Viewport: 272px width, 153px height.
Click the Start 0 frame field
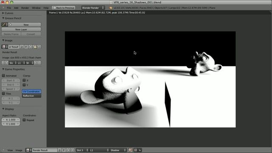[x=11, y=80]
